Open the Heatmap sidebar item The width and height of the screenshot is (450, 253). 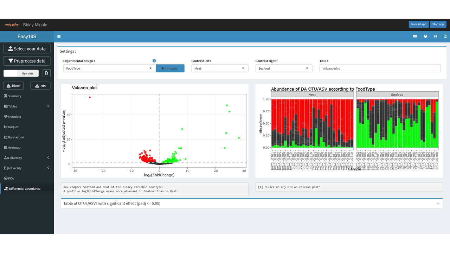(x=14, y=148)
